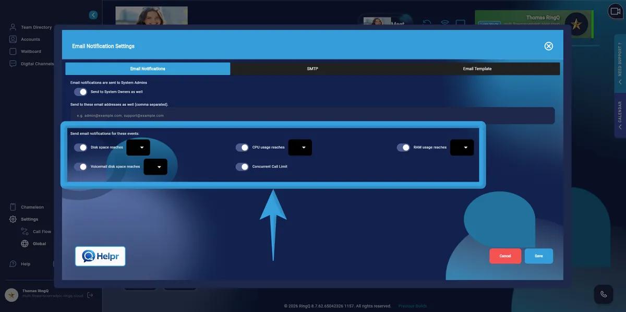Expand the Calendar side panel
Image resolution: width=626 pixels, height=312 pixels.
(620, 115)
